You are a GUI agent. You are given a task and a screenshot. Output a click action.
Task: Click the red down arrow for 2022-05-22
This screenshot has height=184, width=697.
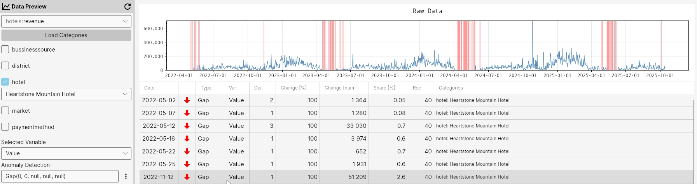point(187,151)
